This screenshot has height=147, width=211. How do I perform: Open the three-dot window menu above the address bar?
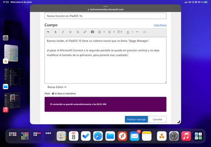pos(105,7)
